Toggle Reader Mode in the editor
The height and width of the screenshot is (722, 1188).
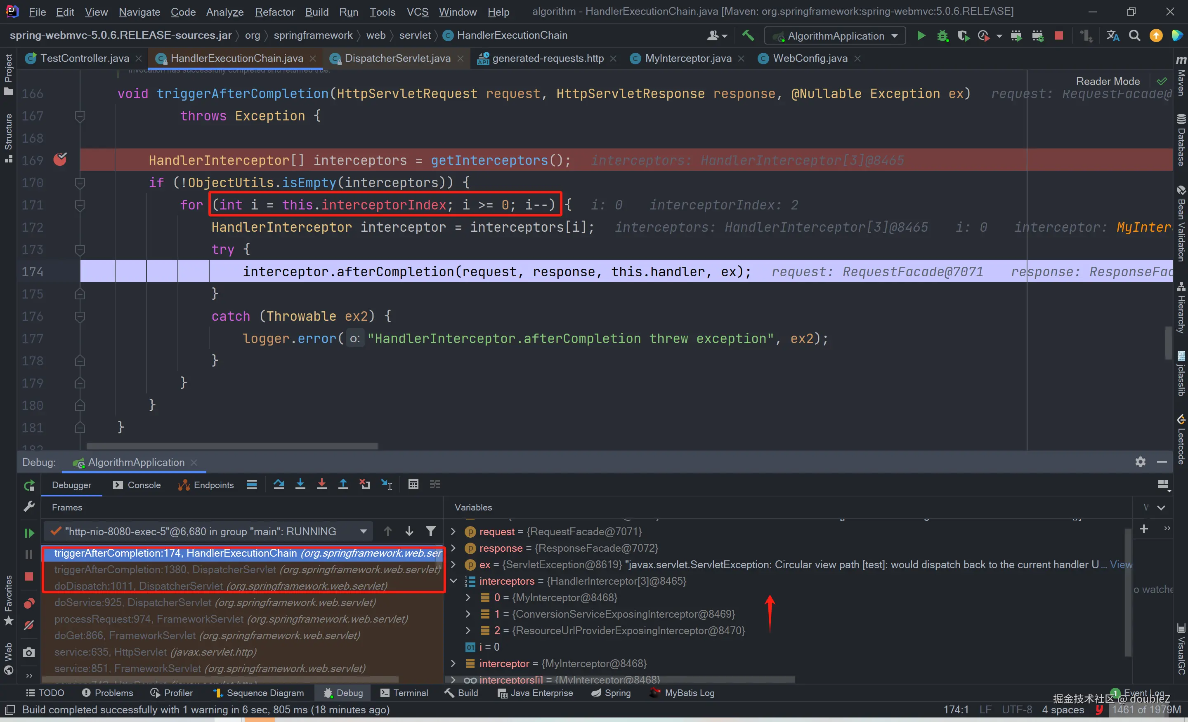tap(1108, 81)
